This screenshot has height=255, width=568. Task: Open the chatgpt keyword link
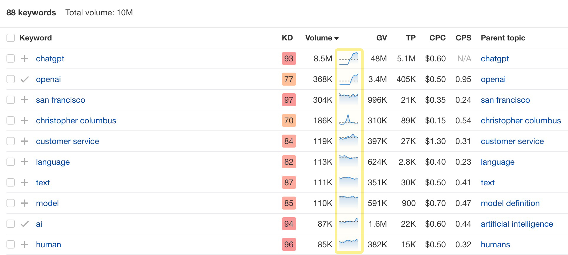(50, 59)
